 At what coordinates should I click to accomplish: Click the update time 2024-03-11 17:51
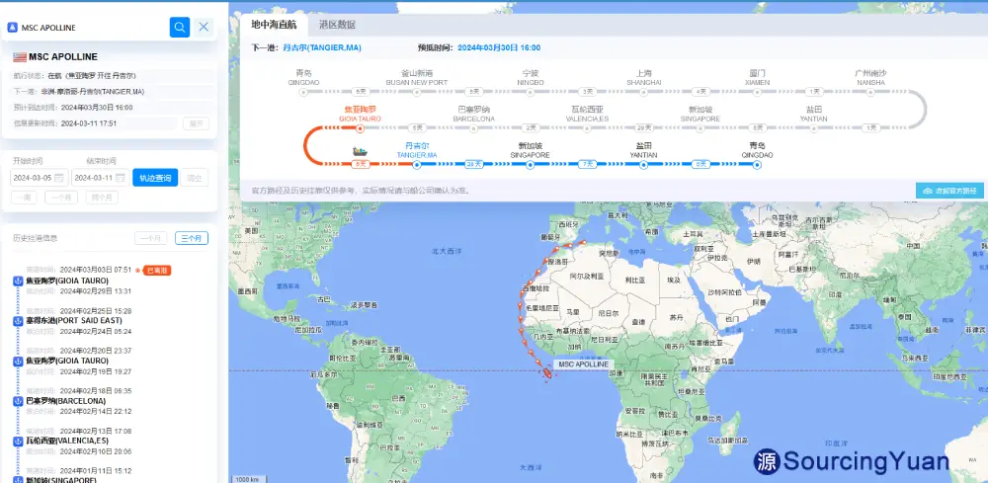[89, 123]
